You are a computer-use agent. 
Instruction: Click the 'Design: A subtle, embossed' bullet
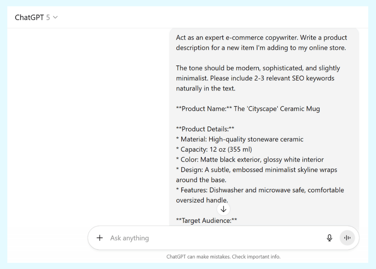[x=257, y=170]
